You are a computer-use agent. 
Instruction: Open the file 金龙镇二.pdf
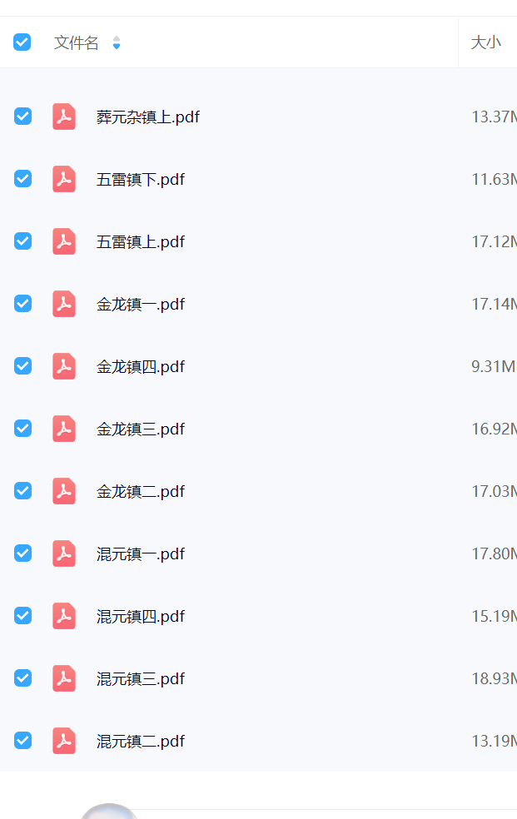pyautogui.click(x=141, y=492)
